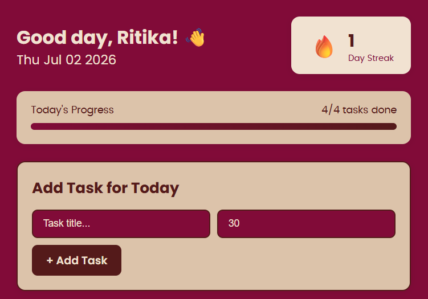Select the name Ritika in the greeting
Image resolution: width=428 pixels, height=299 pixels.
click(148, 37)
